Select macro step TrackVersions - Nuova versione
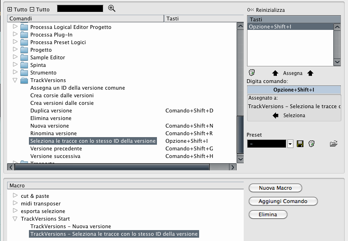Image resolution: width=348 pixels, height=241 pixels. point(71,226)
